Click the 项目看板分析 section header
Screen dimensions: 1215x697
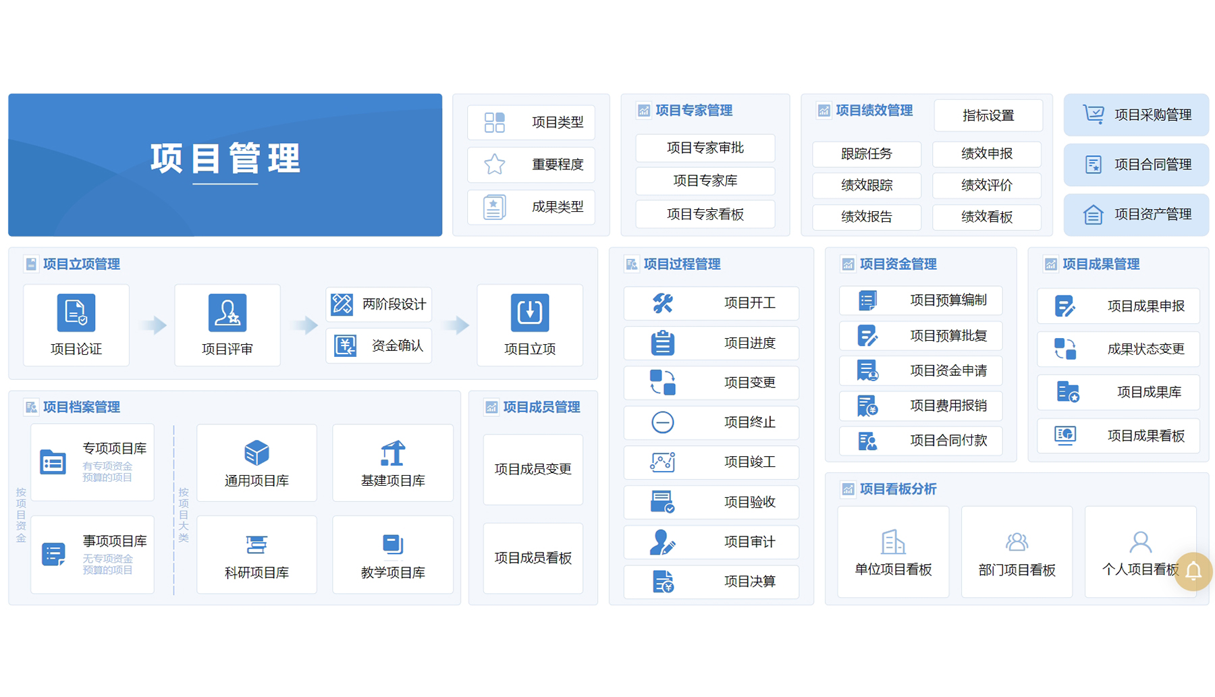[x=897, y=489]
